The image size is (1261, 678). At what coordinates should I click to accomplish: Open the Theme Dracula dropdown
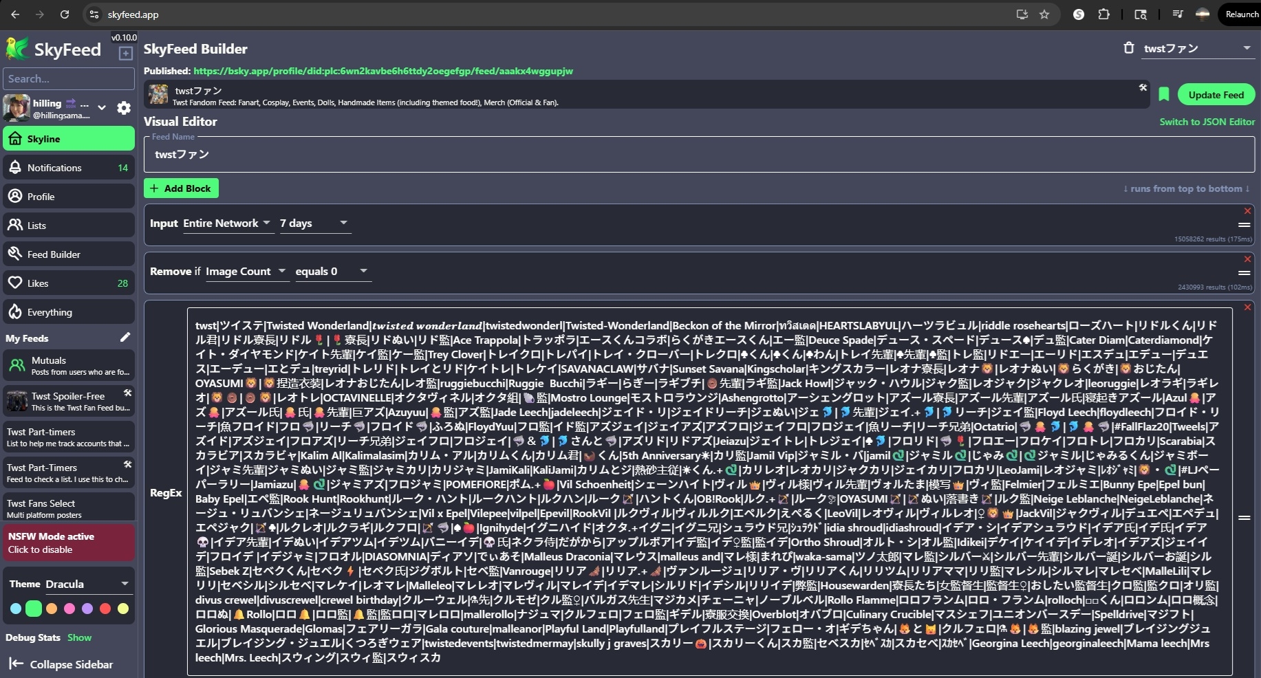coord(87,584)
